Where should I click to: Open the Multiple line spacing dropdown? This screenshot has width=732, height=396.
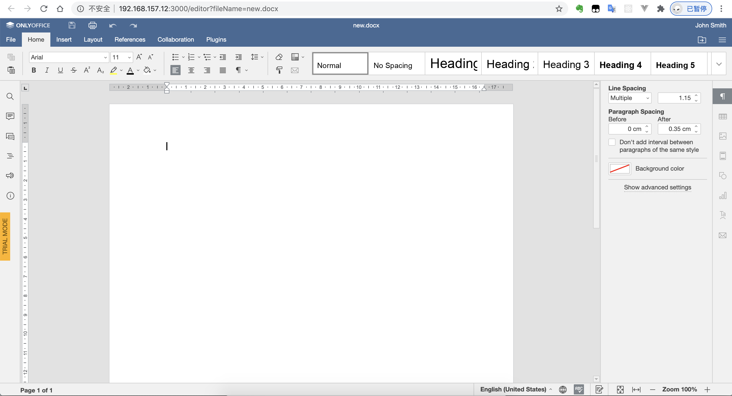click(x=630, y=98)
